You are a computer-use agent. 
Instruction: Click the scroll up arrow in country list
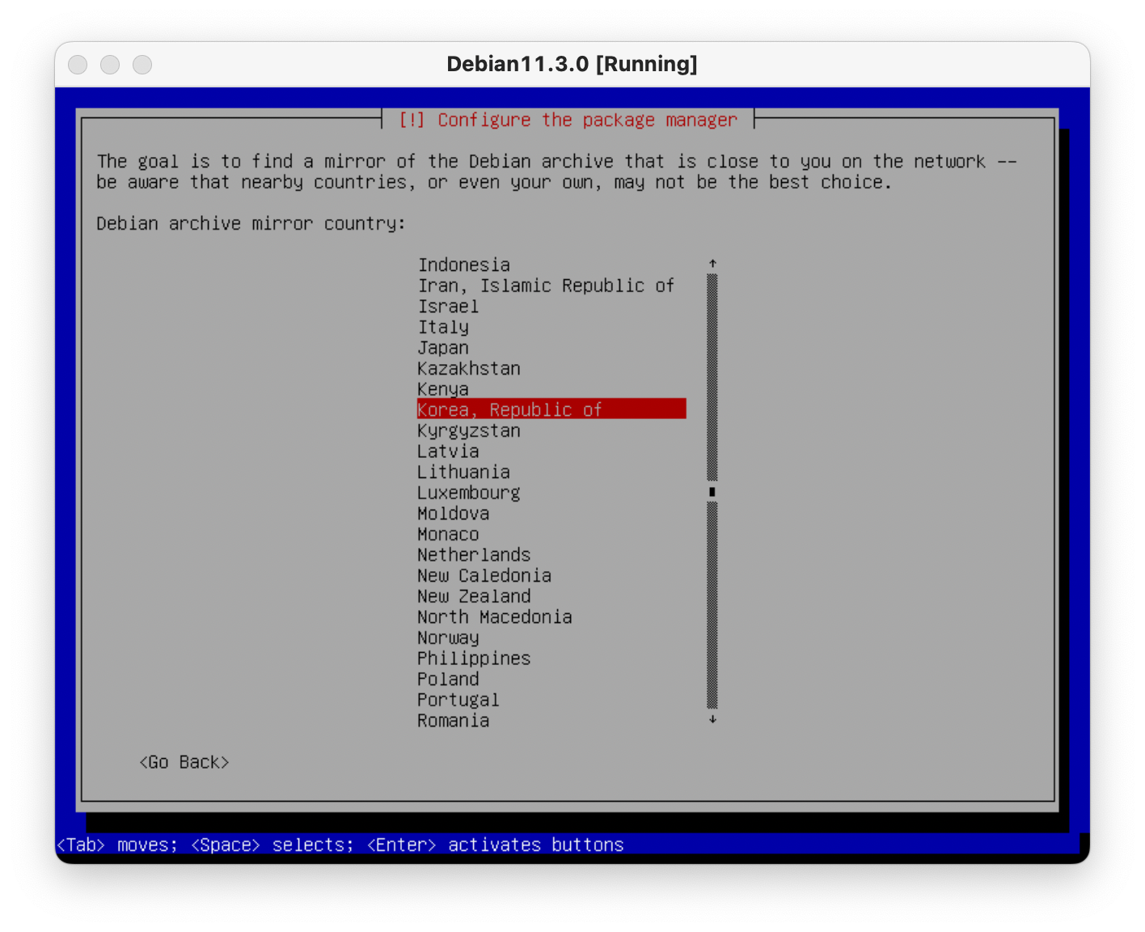tap(712, 264)
